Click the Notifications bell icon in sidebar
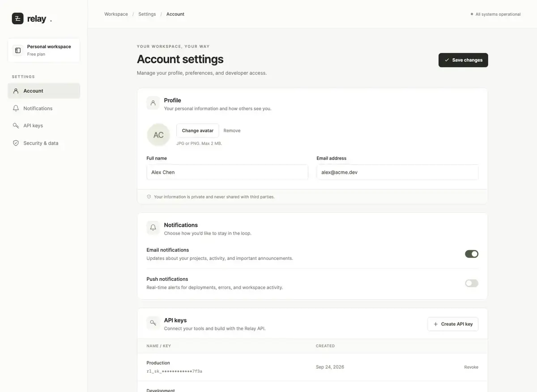This screenshot has height=392, width=537. pos(16,108)
